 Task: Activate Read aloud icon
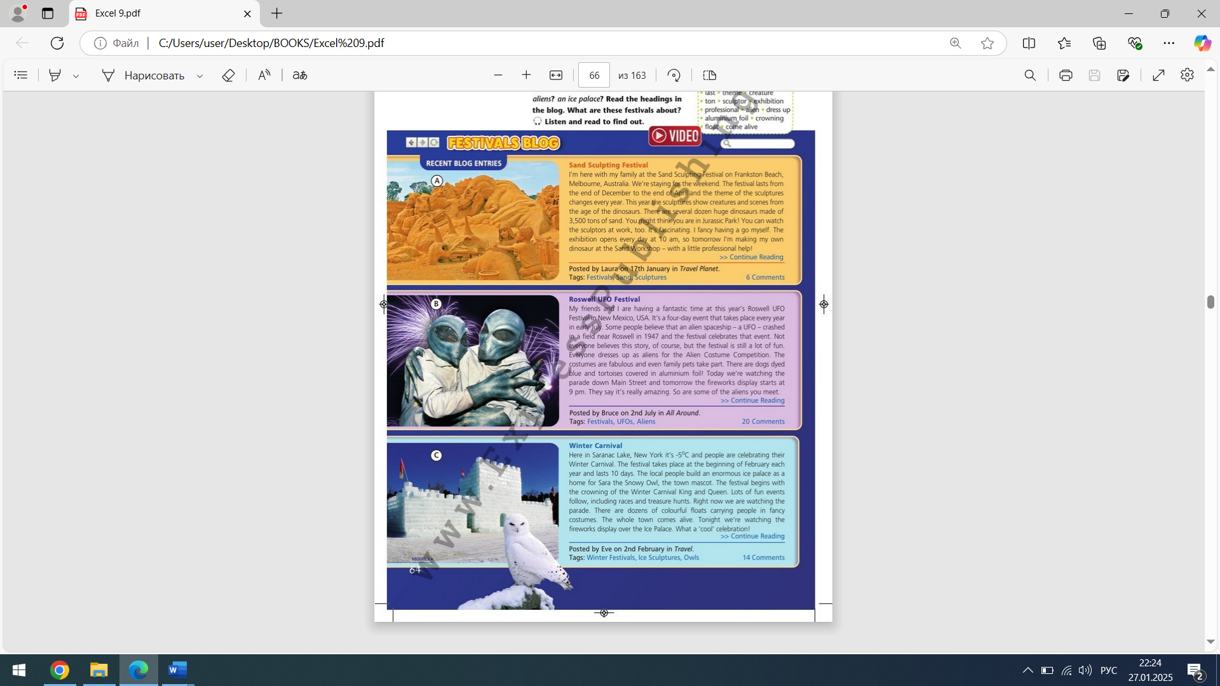(264, 75)
